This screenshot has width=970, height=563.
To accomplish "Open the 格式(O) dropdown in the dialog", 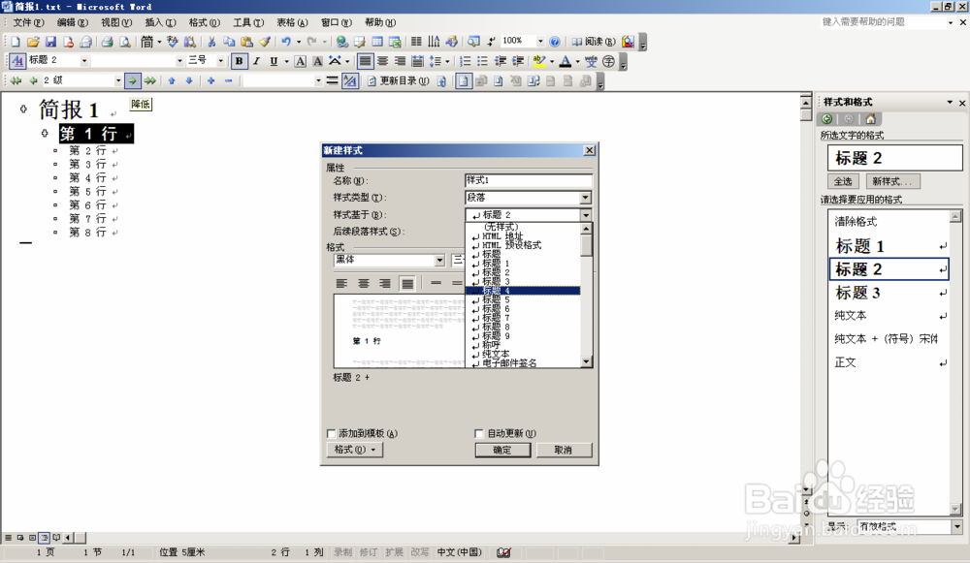I will (353, 449).
